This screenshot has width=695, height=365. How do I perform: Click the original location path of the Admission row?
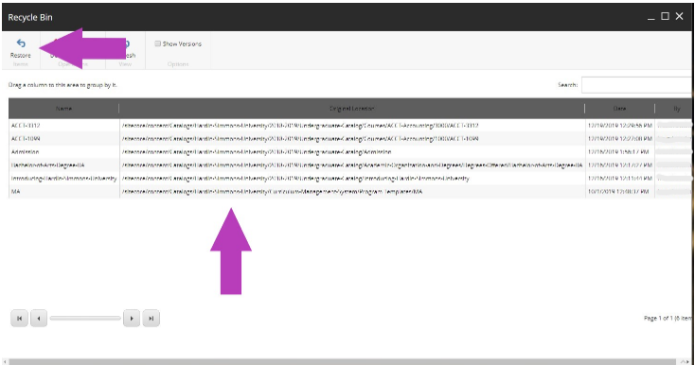[x=257, y=151]
